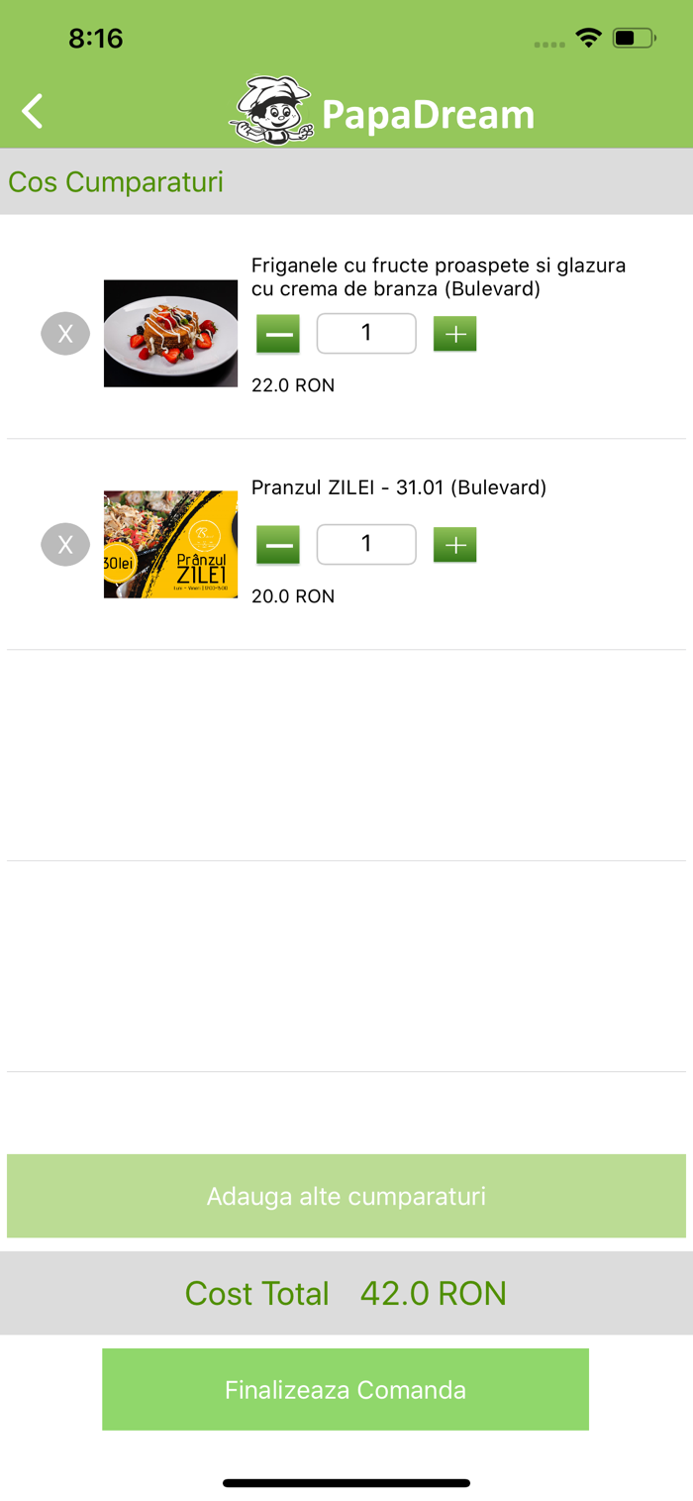The image size is (693, 1501).
Task: Select the Friganele quantity input field
Action: 366,334
